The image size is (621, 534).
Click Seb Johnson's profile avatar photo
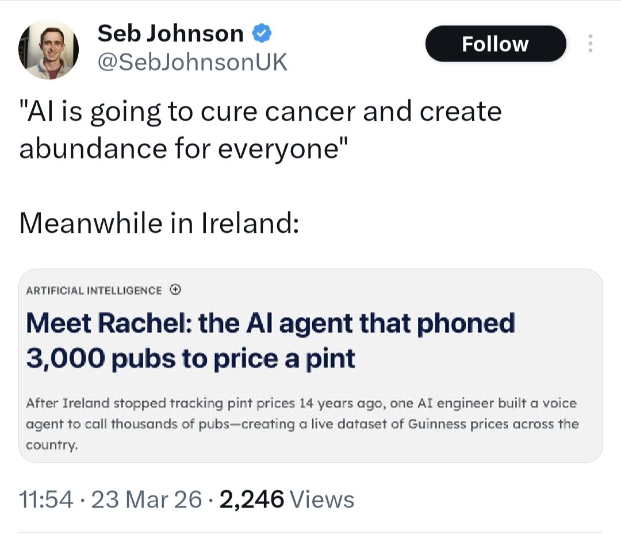click(49, 49)
